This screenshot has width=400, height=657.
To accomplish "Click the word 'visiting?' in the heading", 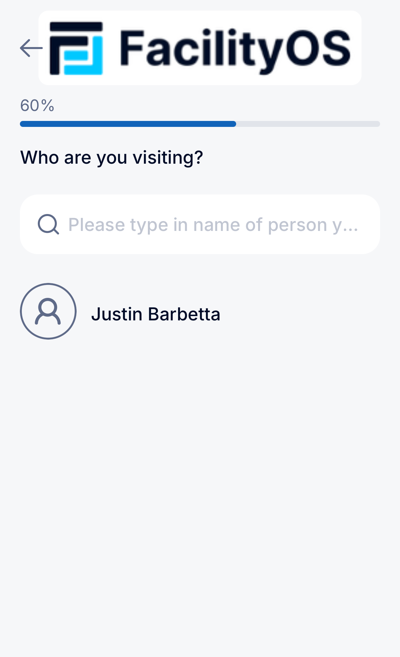I will click(x=168, y=157).
